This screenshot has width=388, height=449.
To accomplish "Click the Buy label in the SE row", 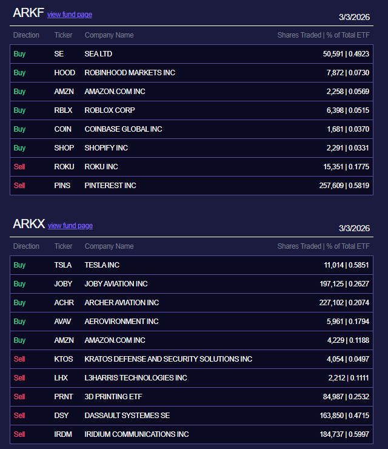I will [19, 54].
